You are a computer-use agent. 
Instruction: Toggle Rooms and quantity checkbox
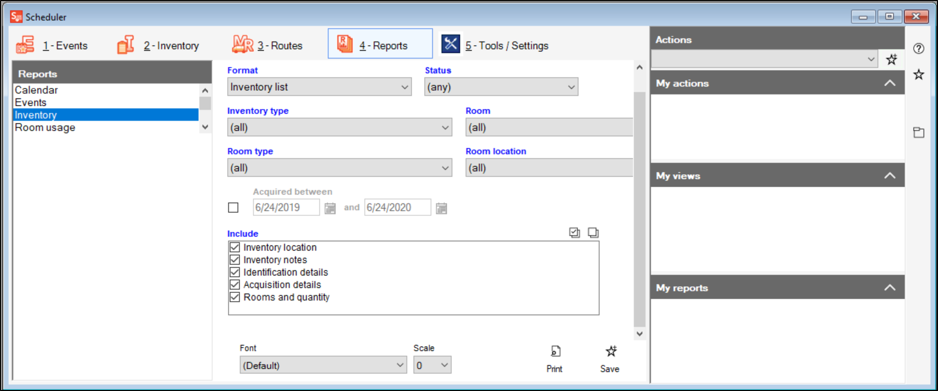235,297
